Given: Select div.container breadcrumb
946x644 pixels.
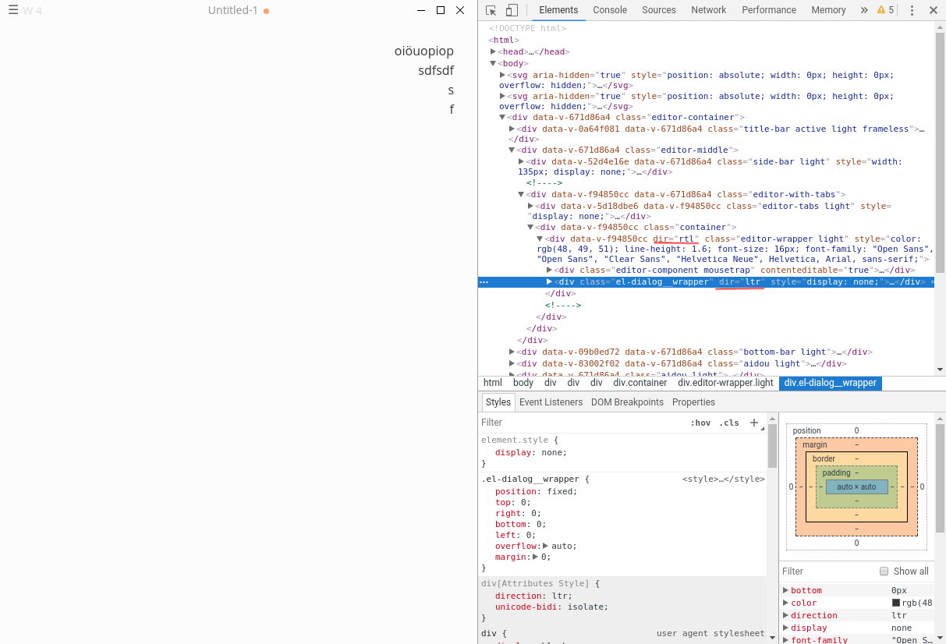Looking at the screenshot, I should point(640,383).
